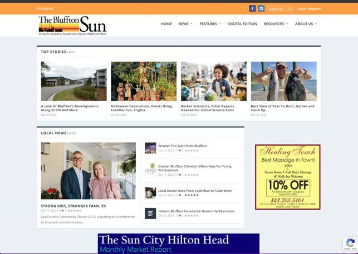Viewport: 358px width, 254px height.
Task: Expand the RESOURCES dropdown arrow
Action: pos(287,23)
